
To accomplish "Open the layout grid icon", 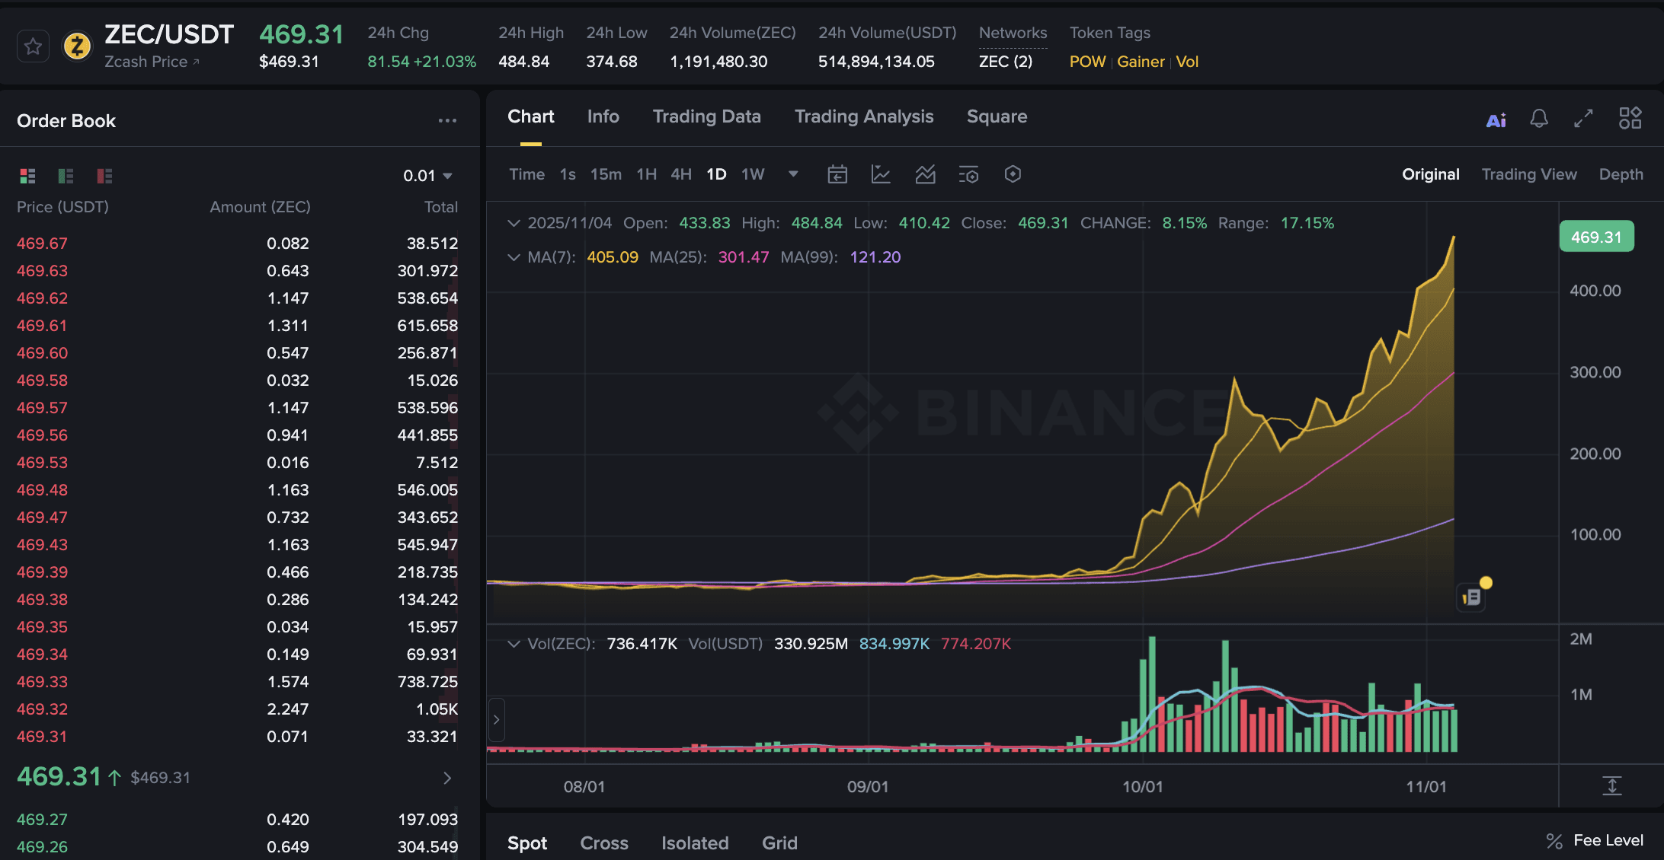I will pos(1630,118).
